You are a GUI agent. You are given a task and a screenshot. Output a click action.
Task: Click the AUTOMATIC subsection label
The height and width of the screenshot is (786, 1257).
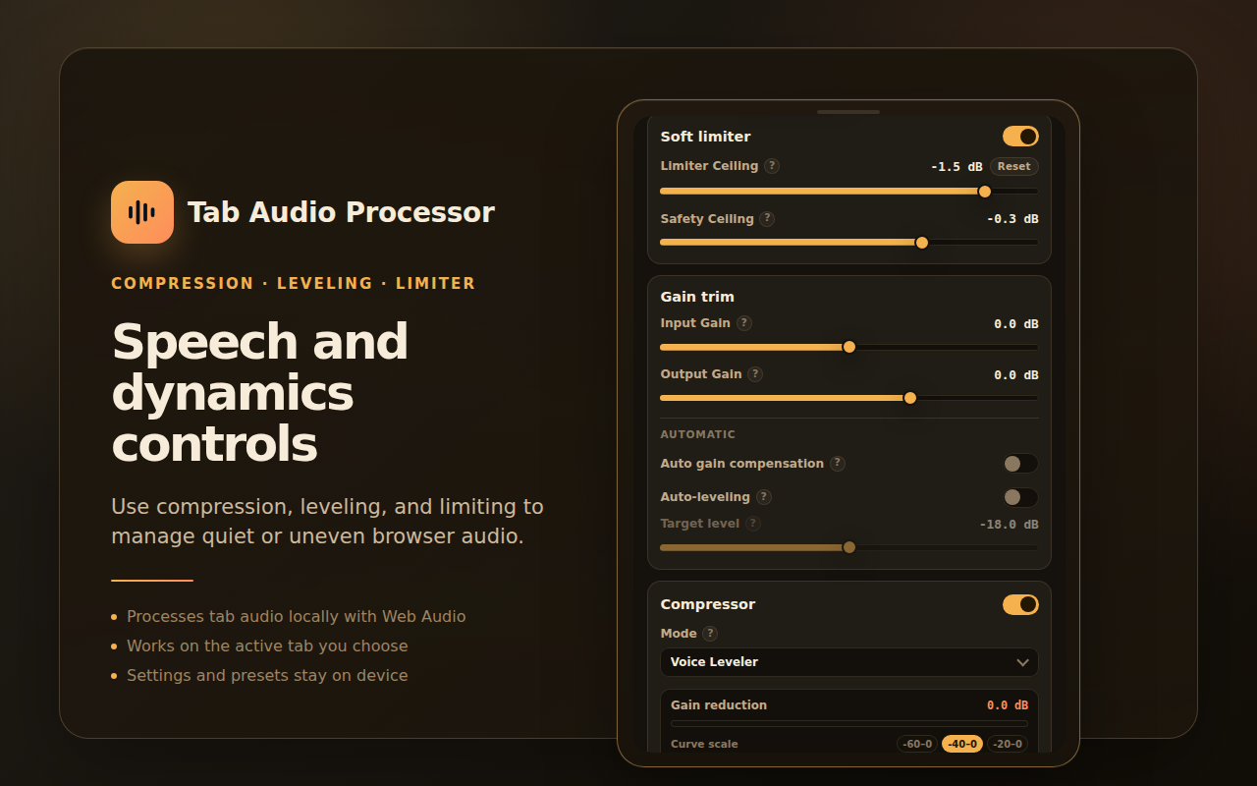tap(698, 434)
